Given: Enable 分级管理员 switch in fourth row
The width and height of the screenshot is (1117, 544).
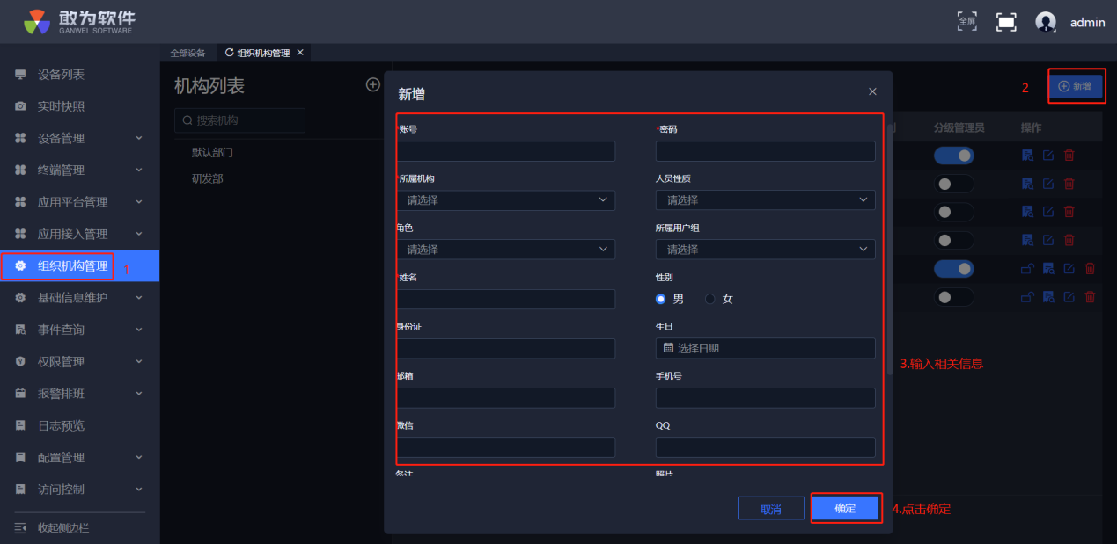Looking at the screenshot, I should pyautogui.click(x=954, y=240).
